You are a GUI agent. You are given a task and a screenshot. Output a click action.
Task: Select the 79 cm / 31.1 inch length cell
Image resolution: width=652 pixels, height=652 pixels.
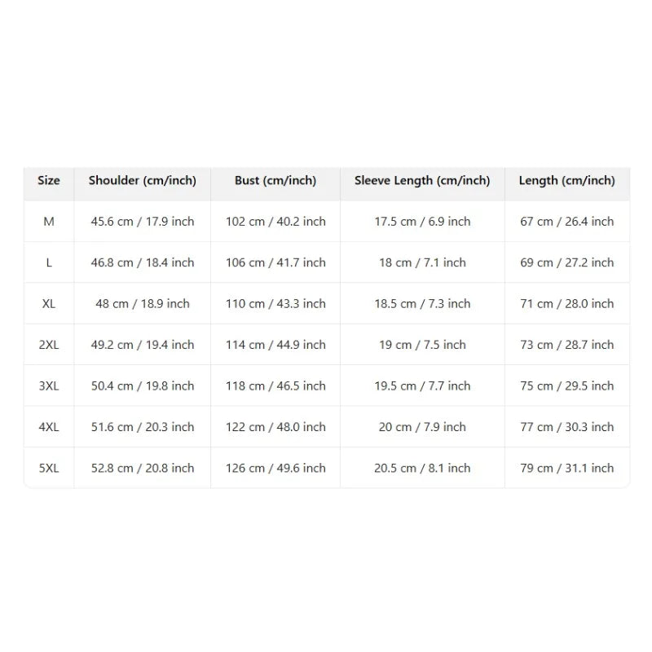(x=567, y=468)
